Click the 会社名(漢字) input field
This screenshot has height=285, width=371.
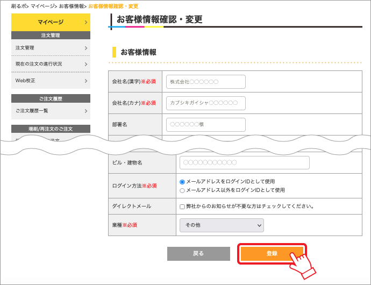click(x=206, y=82)
